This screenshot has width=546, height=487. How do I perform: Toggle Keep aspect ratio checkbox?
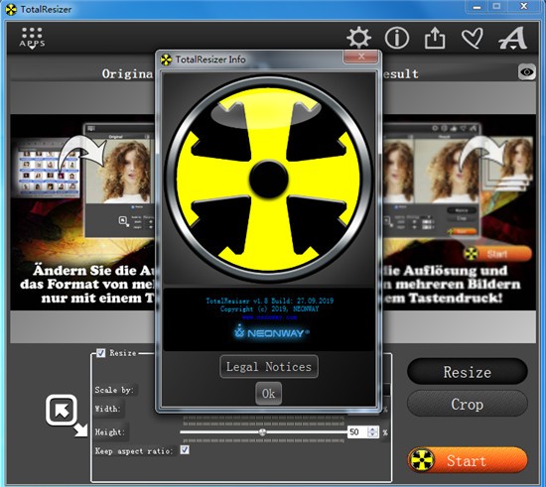click(x=185, y=450)
